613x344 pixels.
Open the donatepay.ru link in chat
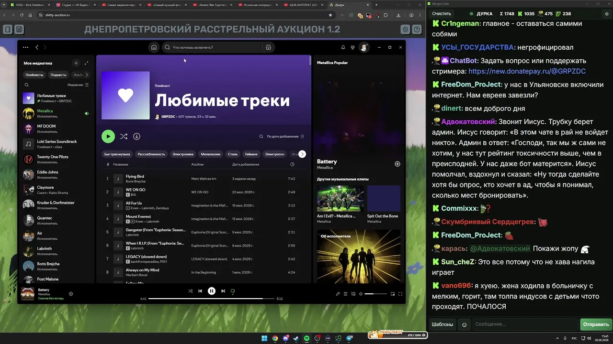coord(527,71)
